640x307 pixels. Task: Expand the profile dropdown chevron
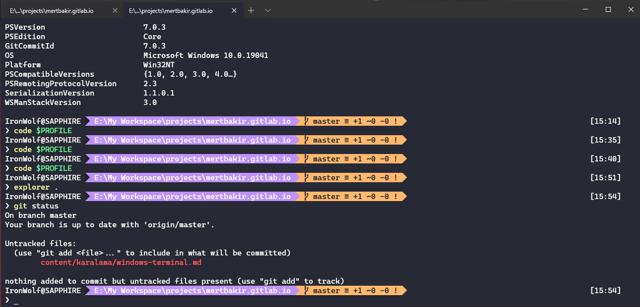point(268,10)
